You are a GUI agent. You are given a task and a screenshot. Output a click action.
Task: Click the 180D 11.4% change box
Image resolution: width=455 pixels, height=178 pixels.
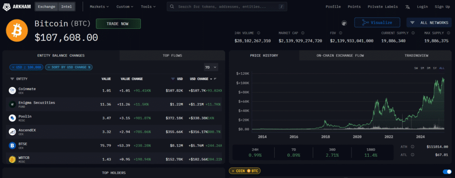click(x=371, y=153)
